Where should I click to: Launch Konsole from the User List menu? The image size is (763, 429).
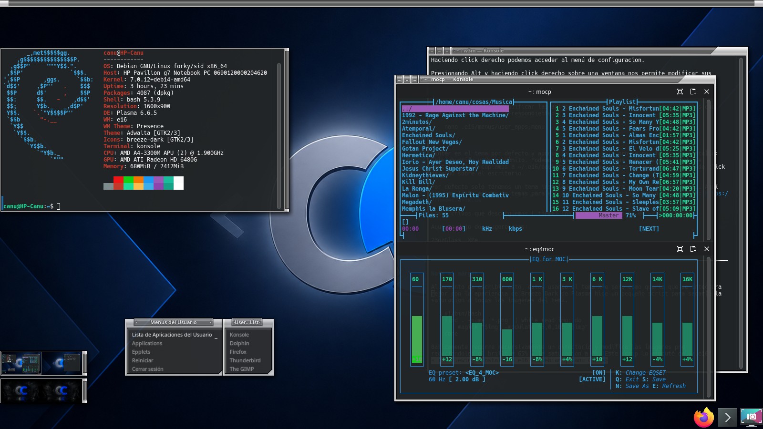pyautogui.click(x=239, y=335)
